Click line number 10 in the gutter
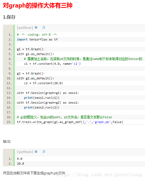Screen dimensions: 145x180 9,78
